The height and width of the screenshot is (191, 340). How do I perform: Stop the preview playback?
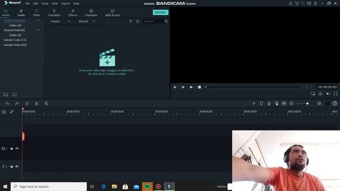[x=199, y=87]
